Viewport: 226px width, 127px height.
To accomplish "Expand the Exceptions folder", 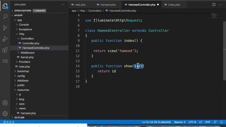I will [25, 29].
